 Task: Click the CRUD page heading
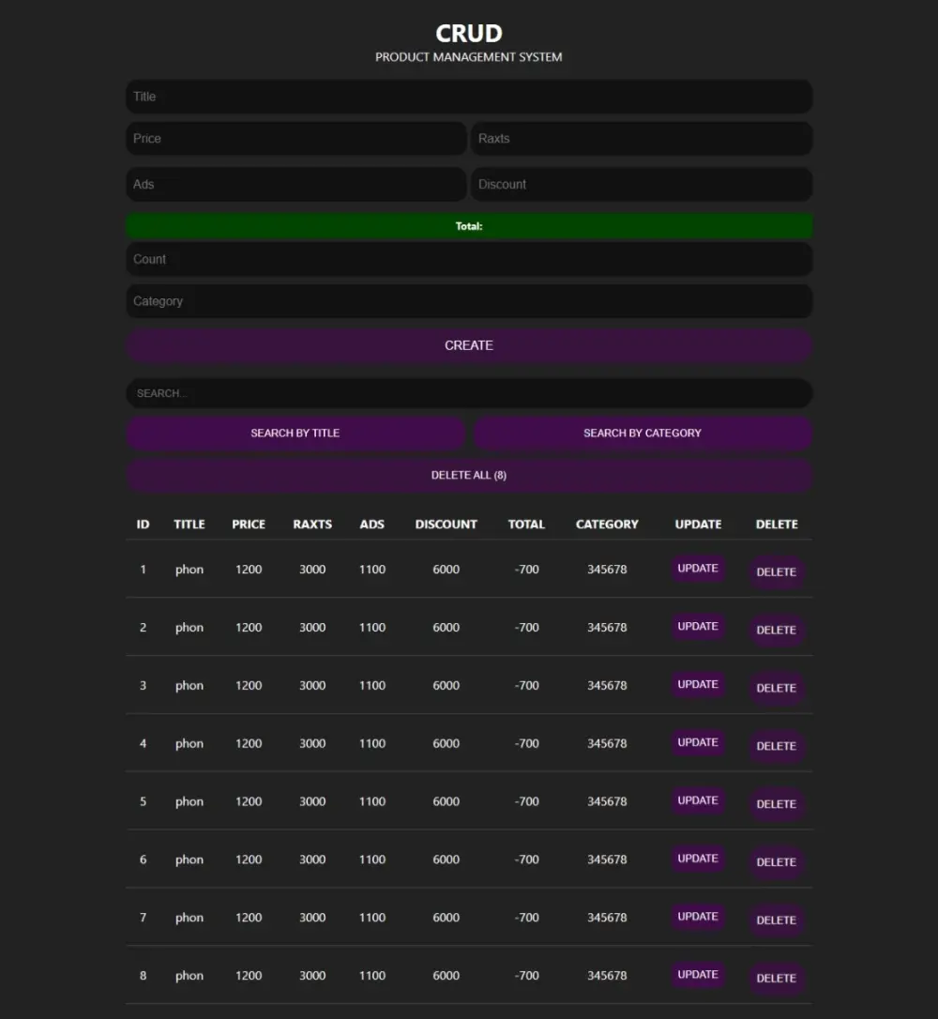pos(469,33)
